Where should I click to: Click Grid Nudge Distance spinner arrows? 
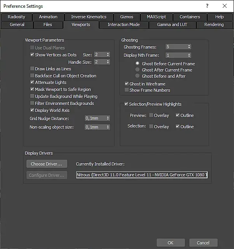[108, 118]
